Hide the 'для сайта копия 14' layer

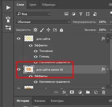pyautogui.click(x=19, y=69)
